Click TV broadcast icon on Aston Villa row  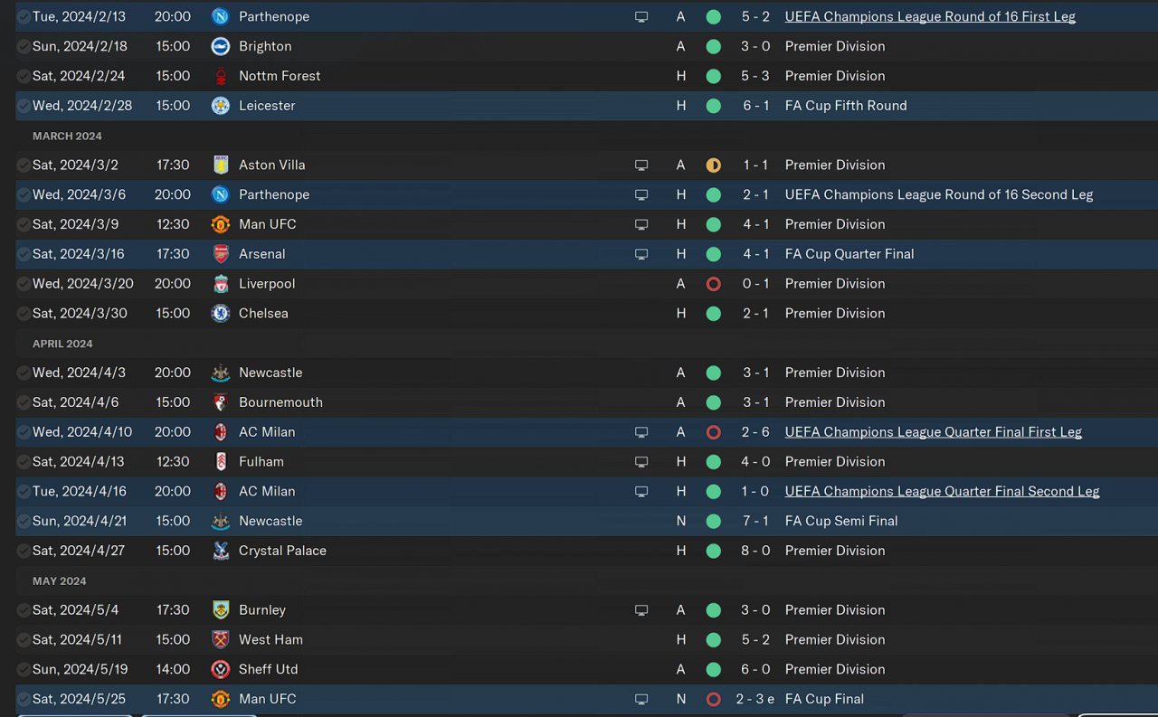(641, 165)
